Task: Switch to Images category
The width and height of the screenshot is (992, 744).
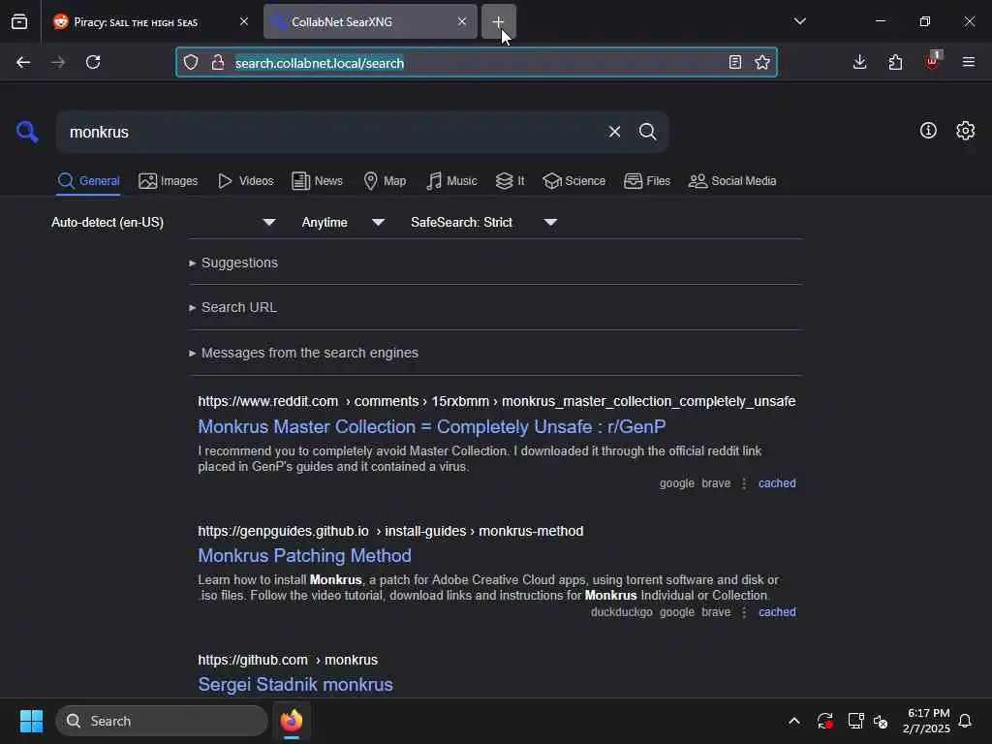Action: [x=169, y=181]
